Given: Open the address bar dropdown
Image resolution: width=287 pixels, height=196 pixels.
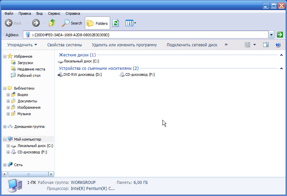Looking at the screenshot, I should click(x=271, y=35).
